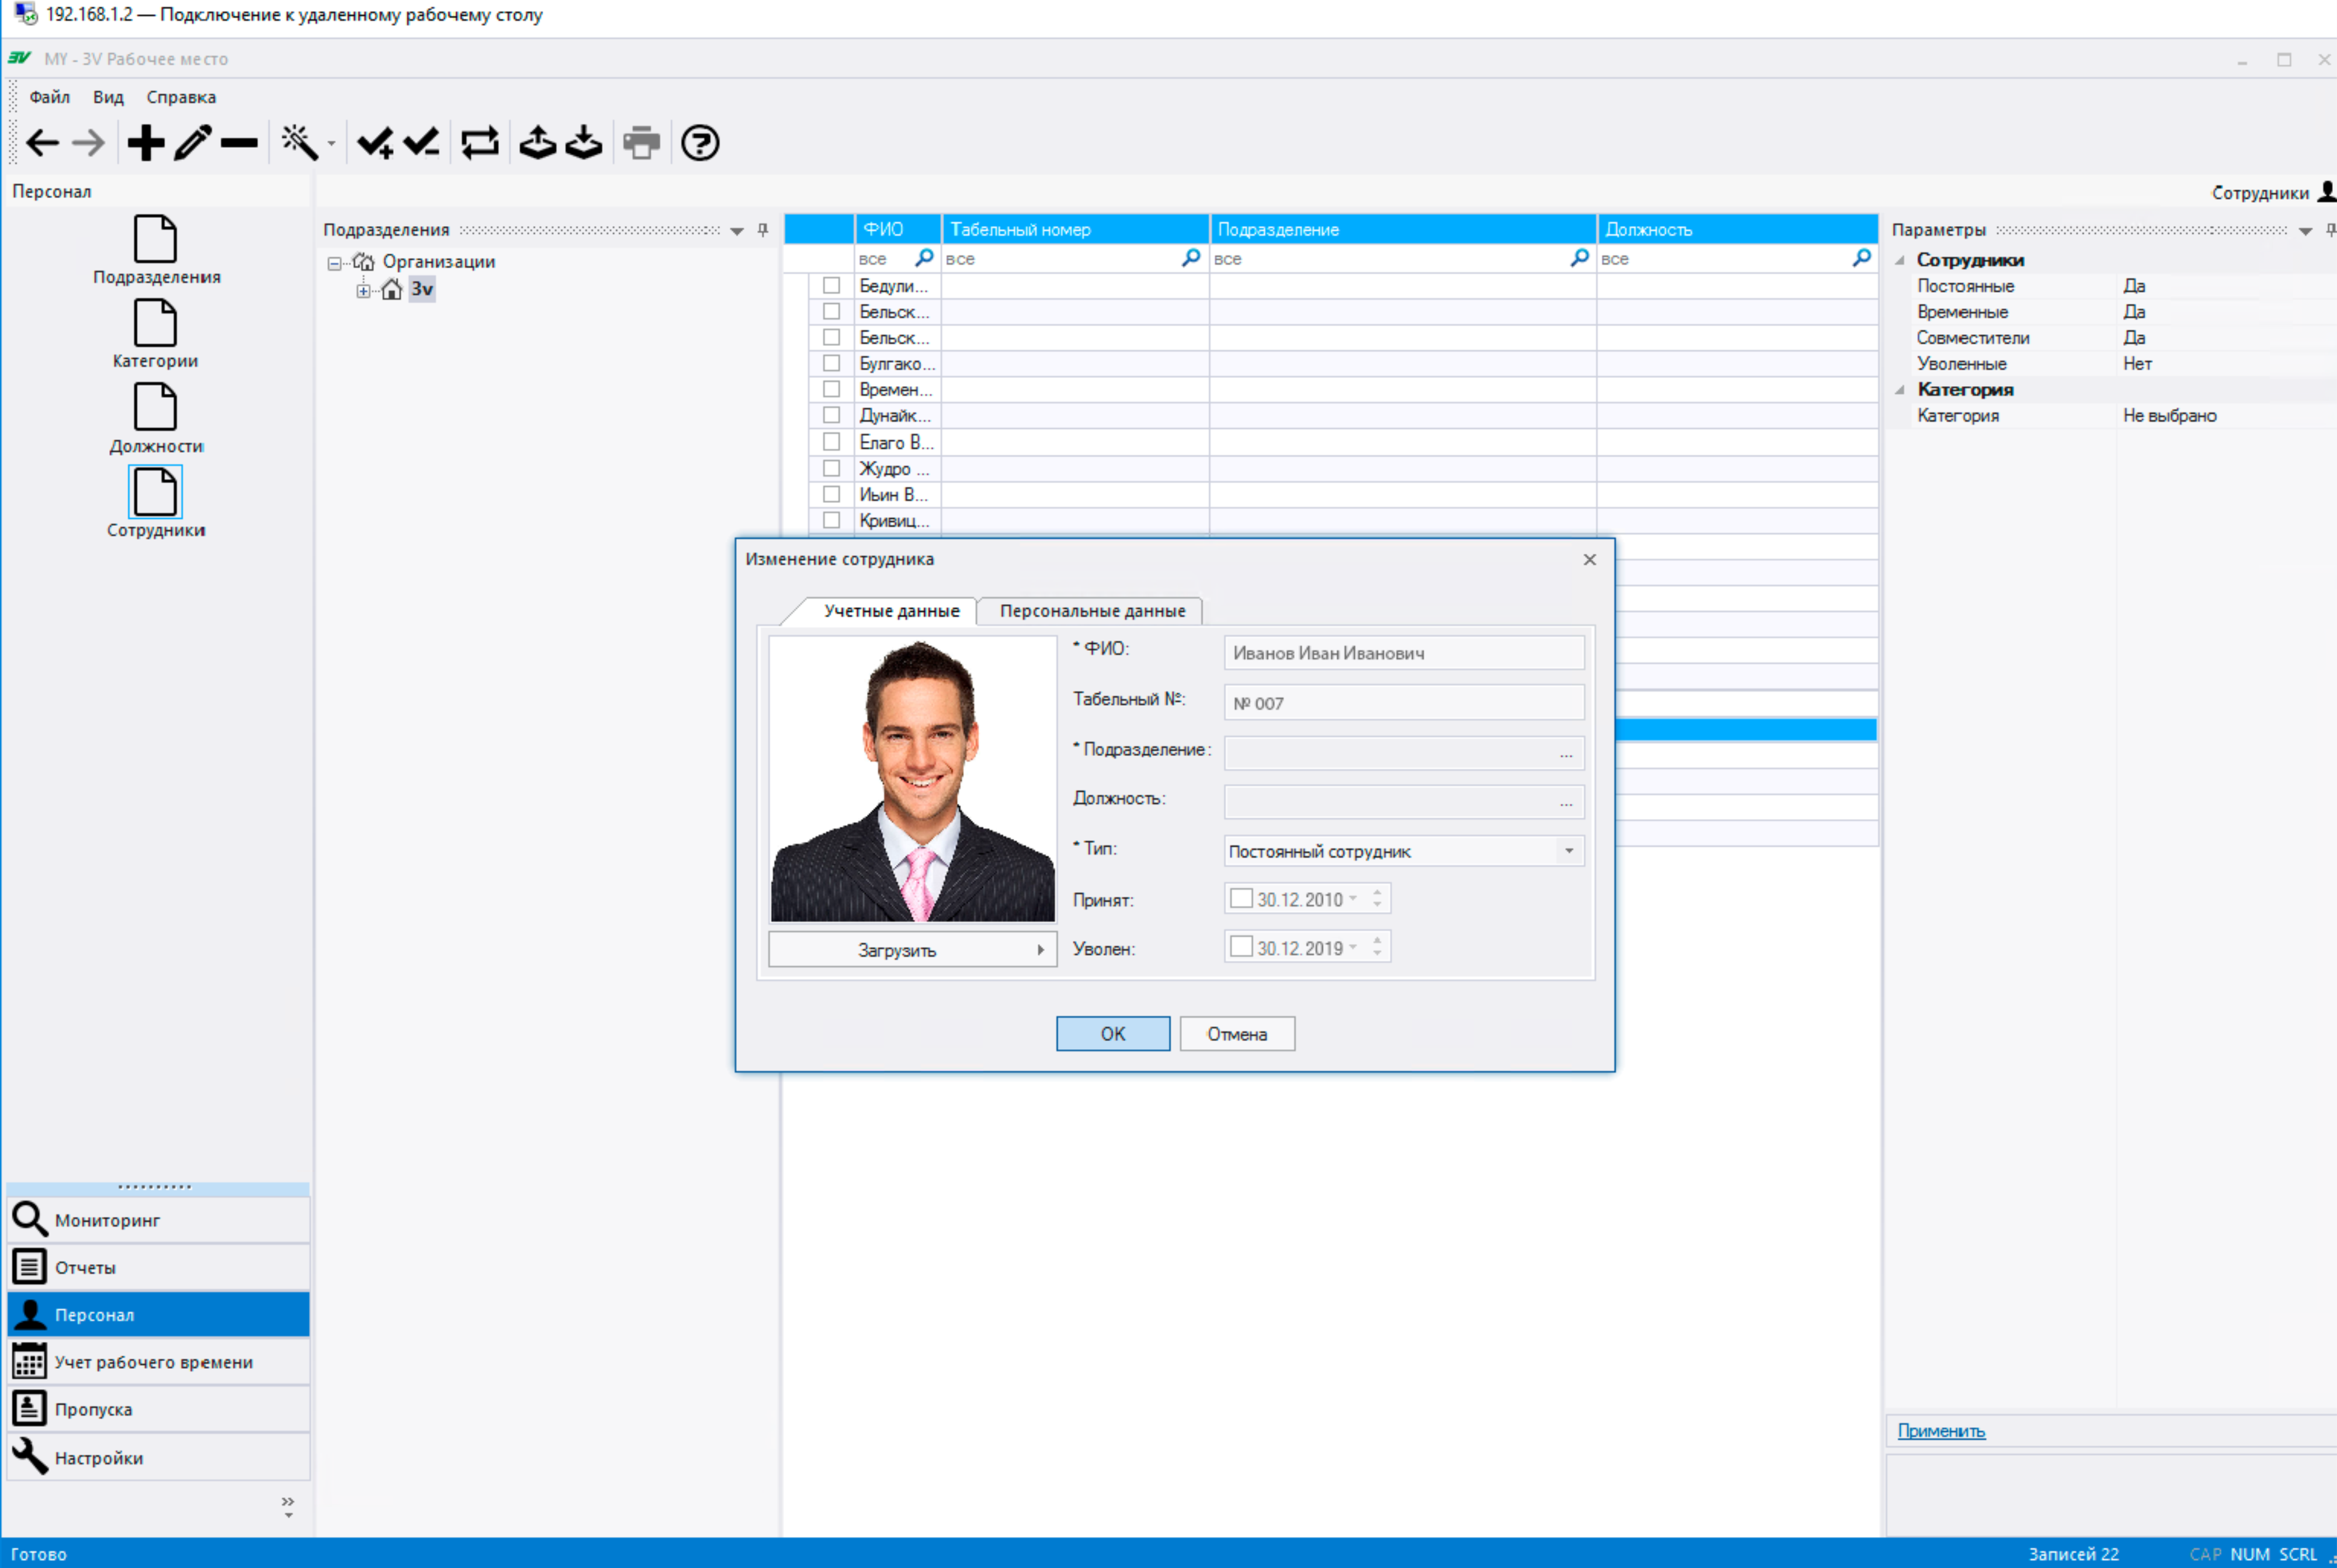Open the Сотрудники sidebar document icon
The width and height of the screenshot is (2337, 1568).
[155, 492]
